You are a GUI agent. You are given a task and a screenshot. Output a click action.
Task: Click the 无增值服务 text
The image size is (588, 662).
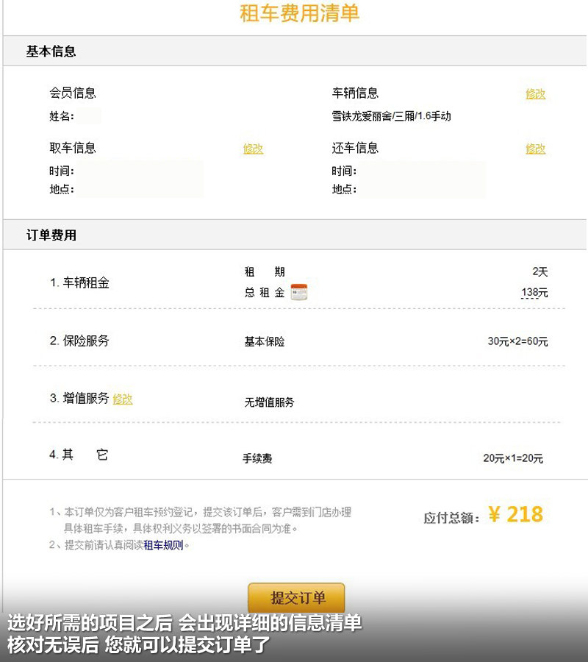pyautogui.click(x=269, y=402)
